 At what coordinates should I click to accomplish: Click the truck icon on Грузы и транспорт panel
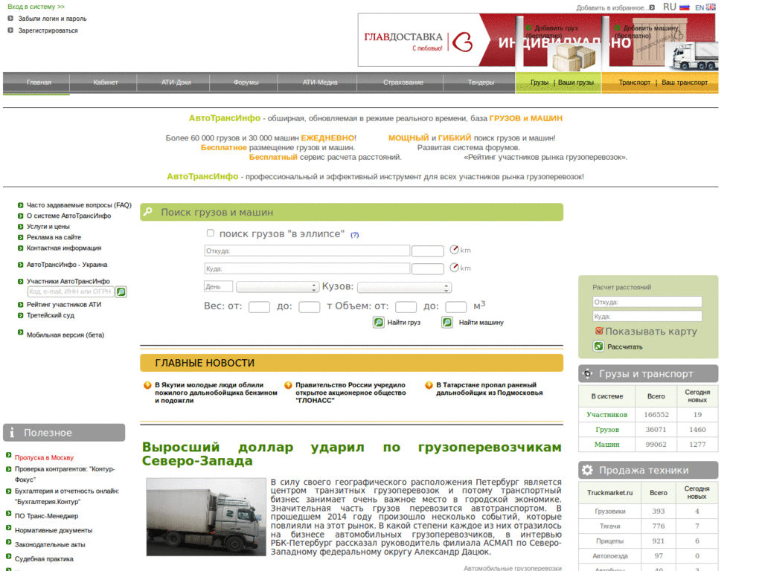point(587,373)
